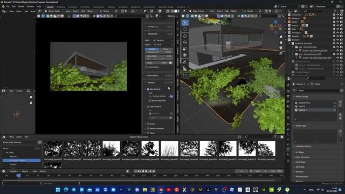Open the Playback menu in timeline
Image resolution: width=345 pixels, height=194 pixels.
tap(15, 171)
